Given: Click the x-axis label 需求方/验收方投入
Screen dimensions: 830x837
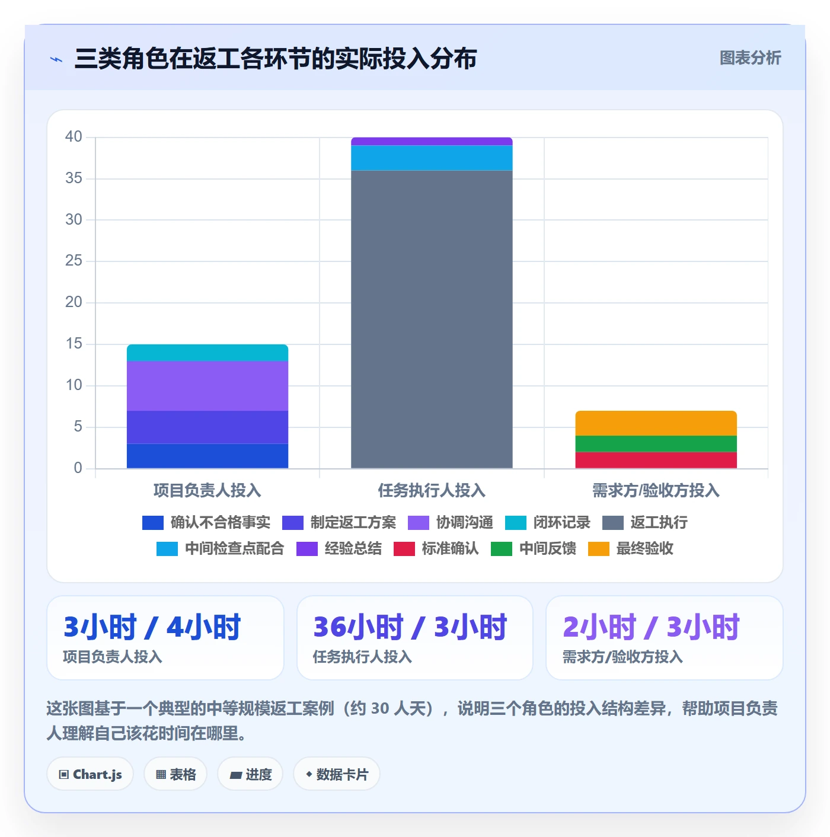Looking at the screenshot, I should (x=656, y=490).
